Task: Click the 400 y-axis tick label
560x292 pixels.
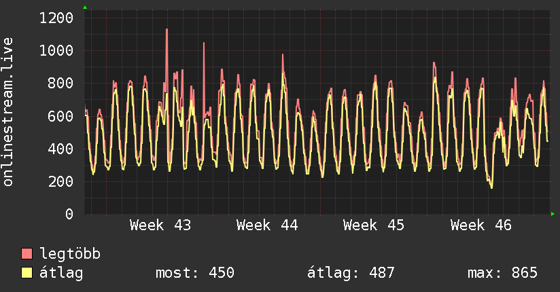Action: [60, 149]
